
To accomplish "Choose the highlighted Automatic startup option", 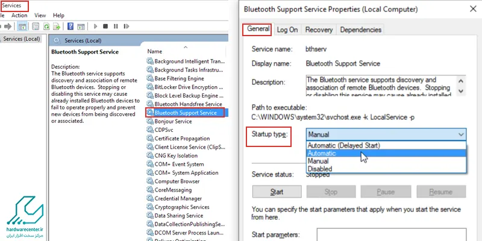I will 386,153.
